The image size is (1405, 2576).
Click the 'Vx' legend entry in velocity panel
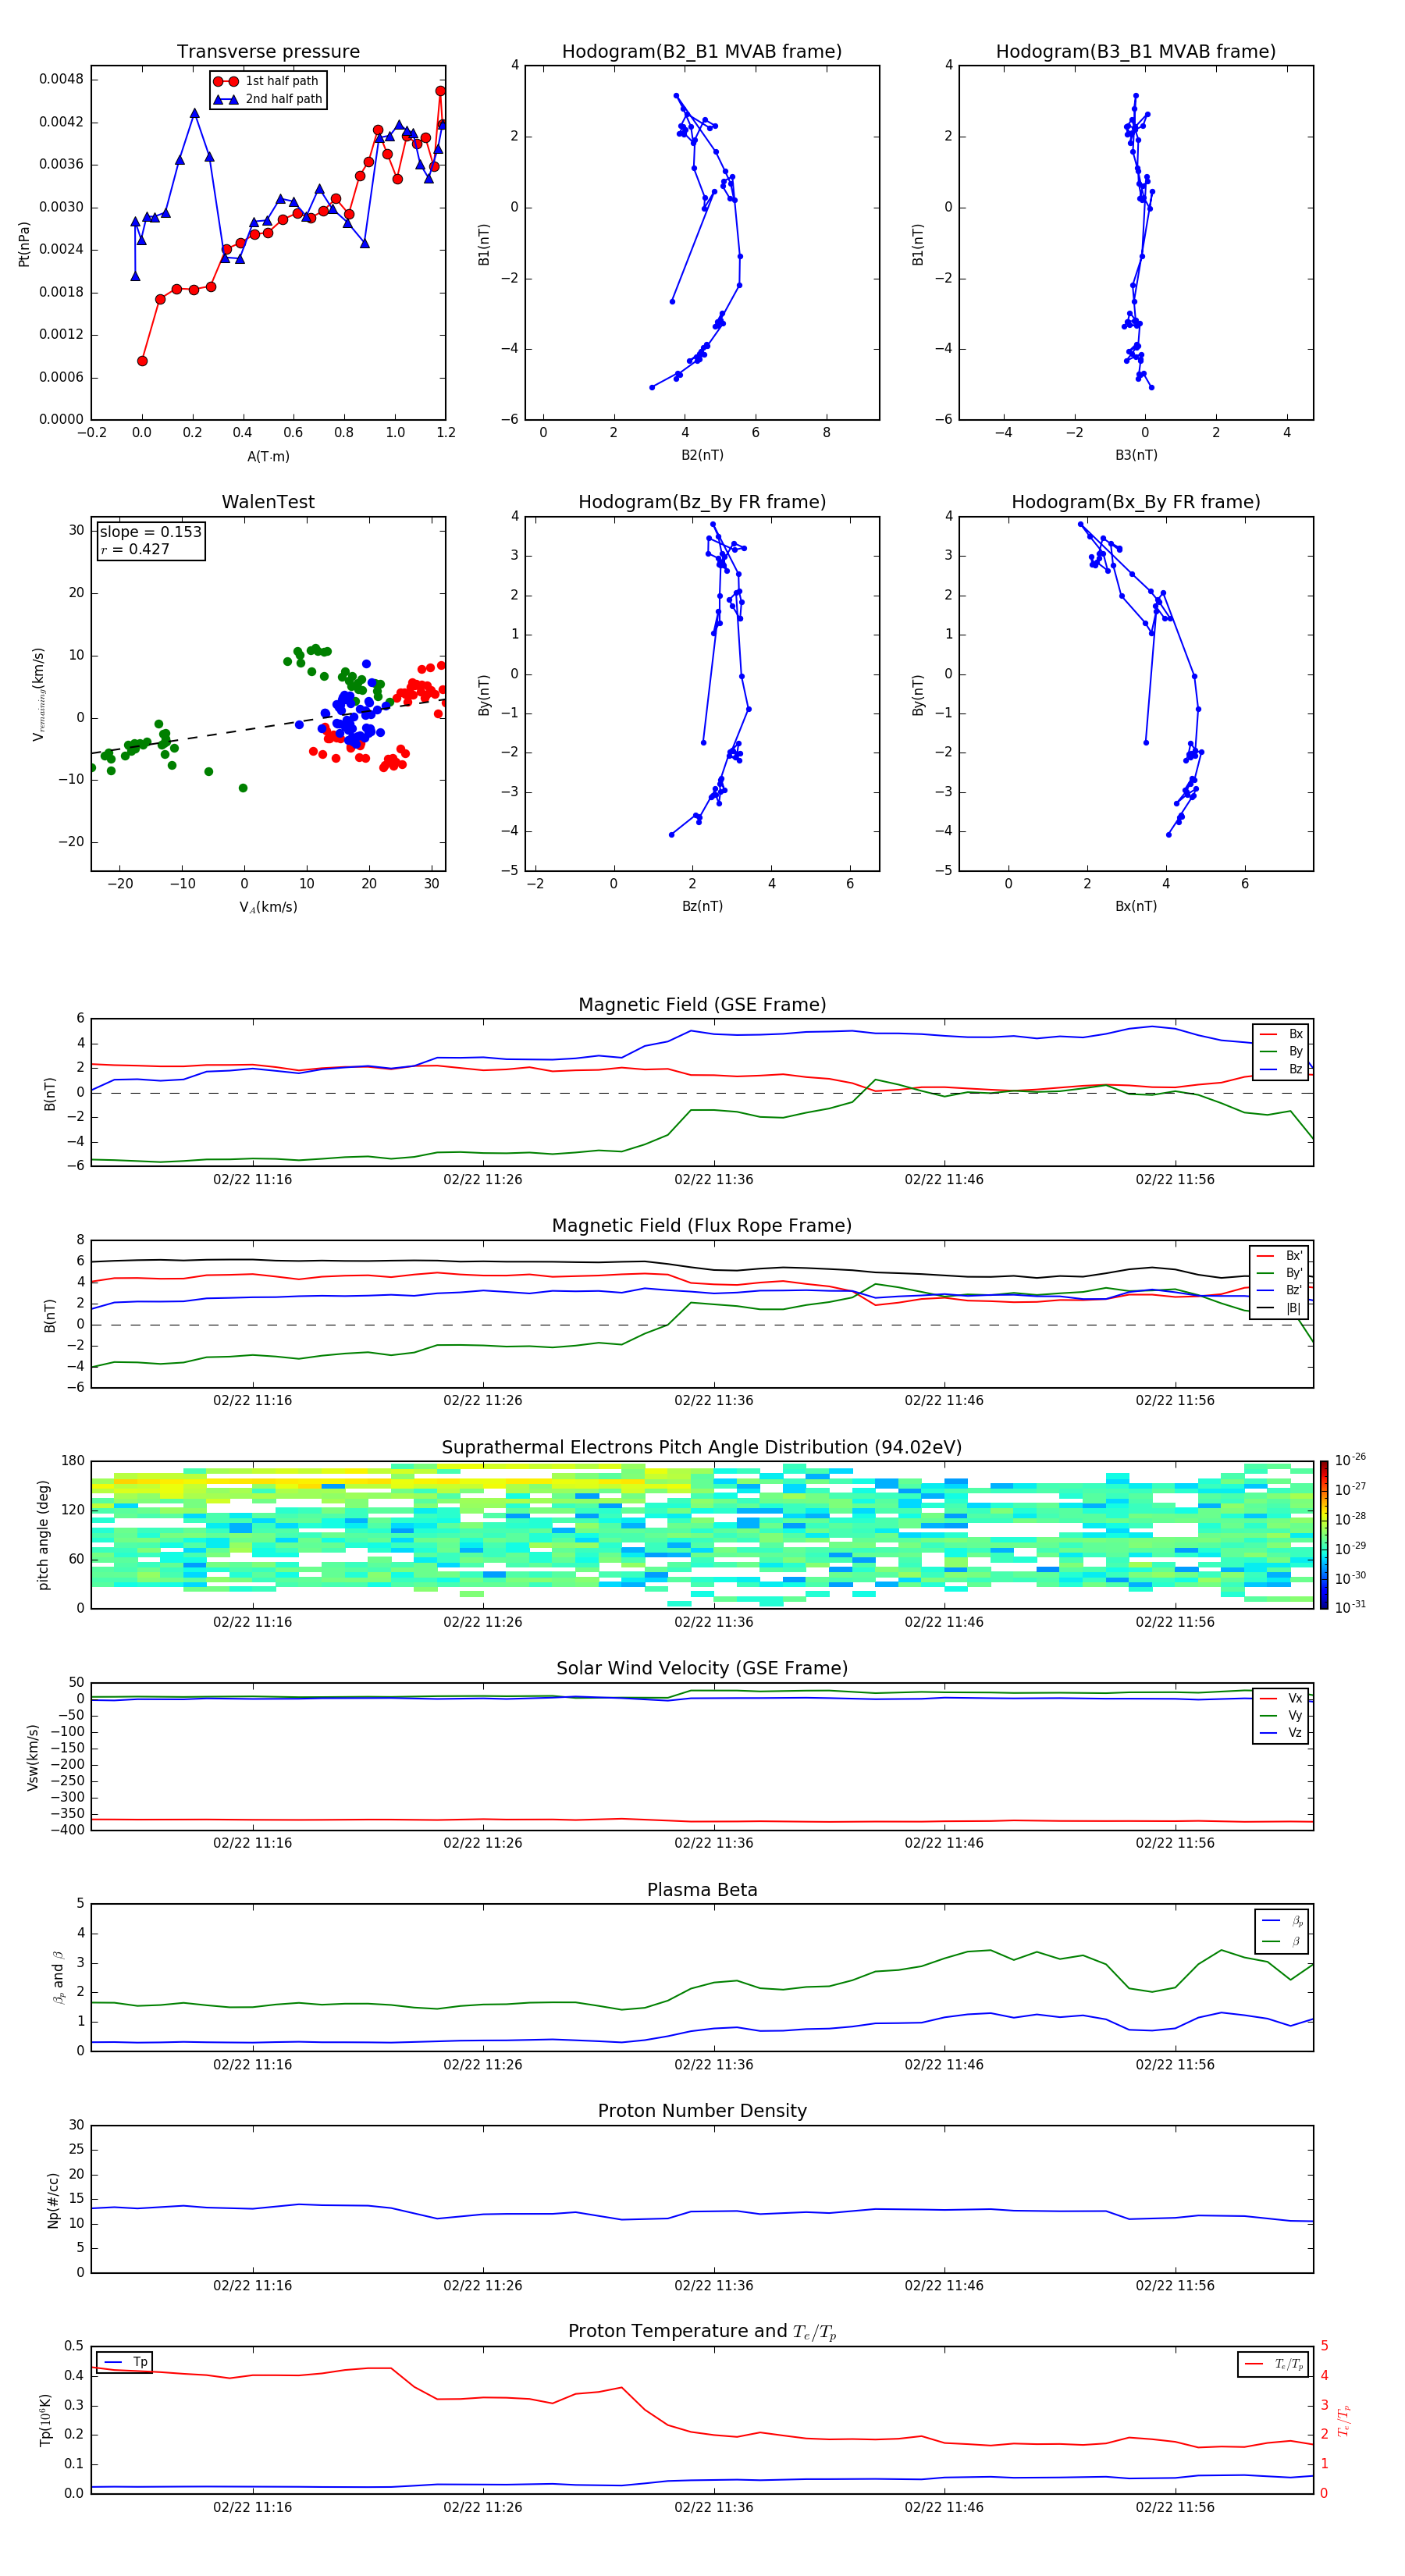click(1281, 1699)
